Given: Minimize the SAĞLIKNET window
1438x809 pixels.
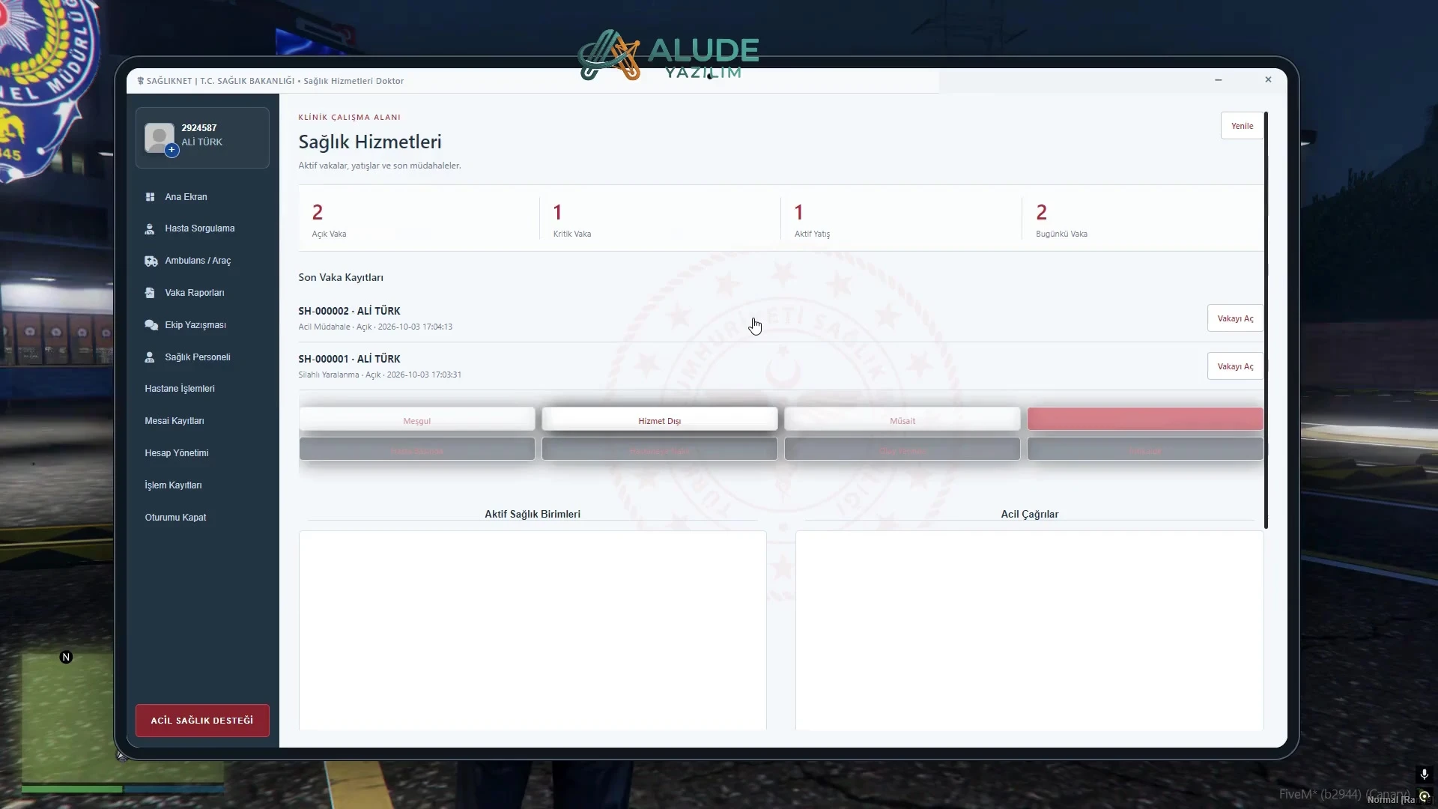Looking at the screenshot, I should tap(1219, 80).
